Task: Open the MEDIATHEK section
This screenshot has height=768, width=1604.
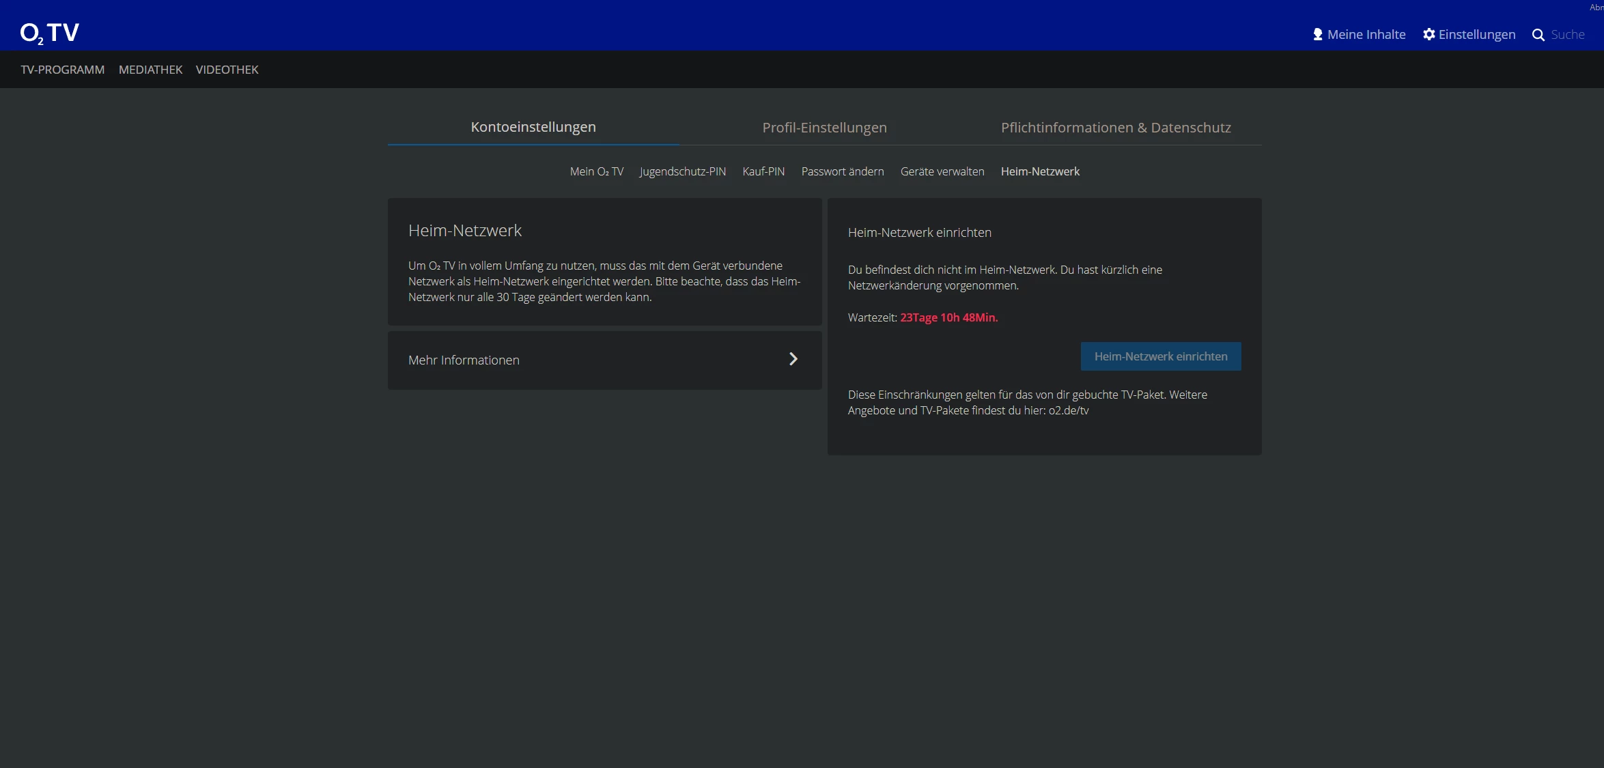Action: coord(150,70)
